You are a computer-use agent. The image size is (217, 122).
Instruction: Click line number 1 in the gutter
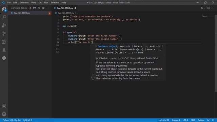58,16
